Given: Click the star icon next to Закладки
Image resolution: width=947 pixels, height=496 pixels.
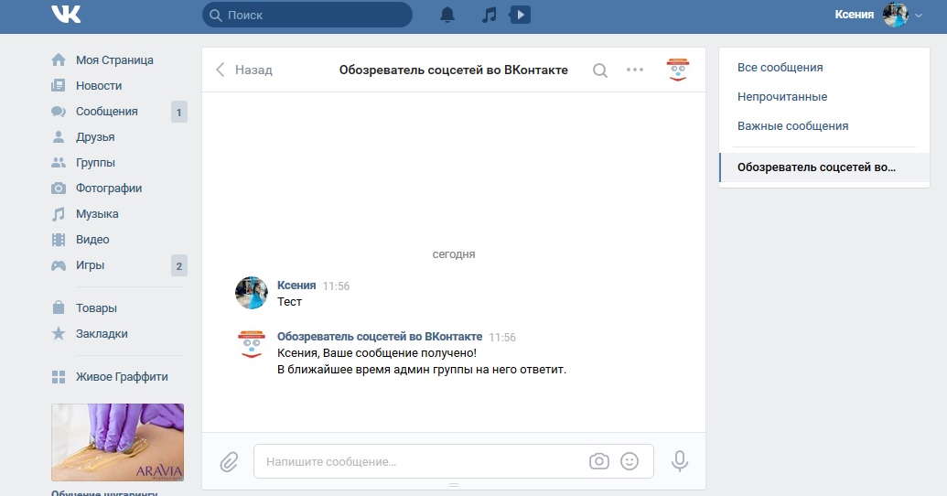Looking at the screenshot, I should 59,333.
